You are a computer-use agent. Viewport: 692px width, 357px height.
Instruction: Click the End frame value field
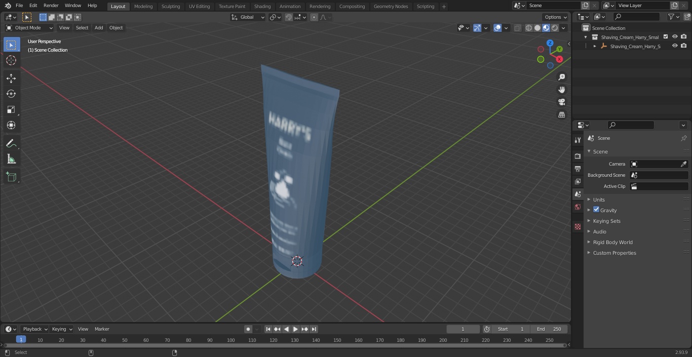pyautogui.click(x=549, y=329)
